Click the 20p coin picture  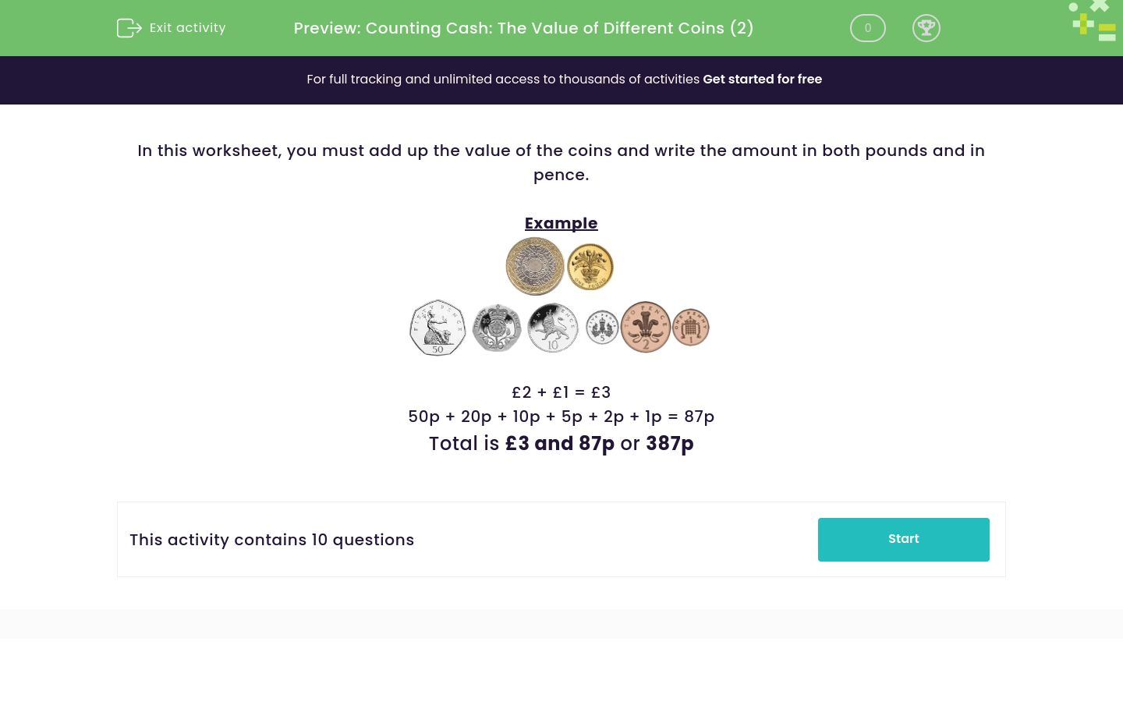(497, 328)
